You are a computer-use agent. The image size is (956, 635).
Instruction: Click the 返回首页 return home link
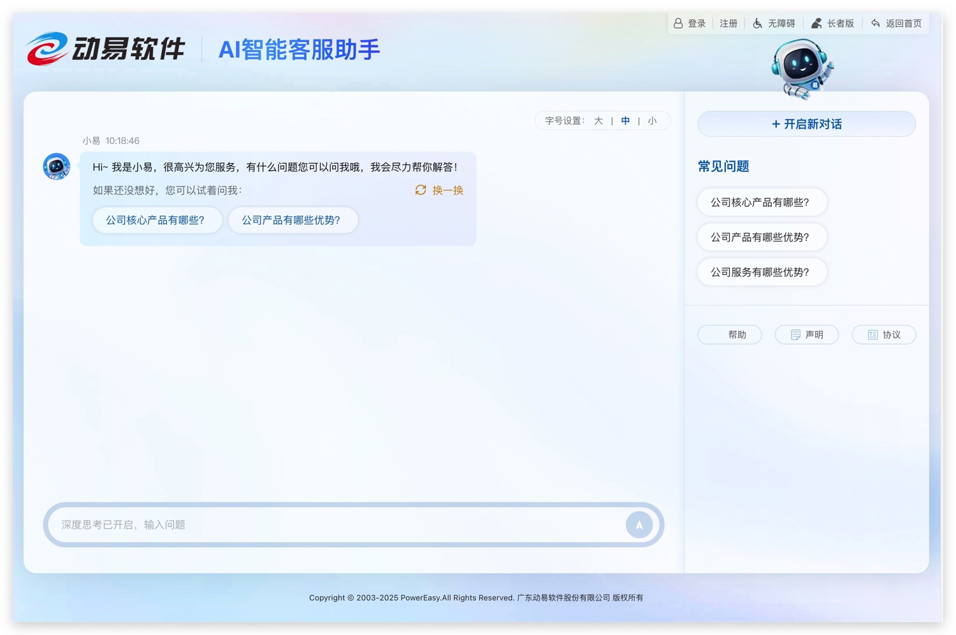(897, 24)
